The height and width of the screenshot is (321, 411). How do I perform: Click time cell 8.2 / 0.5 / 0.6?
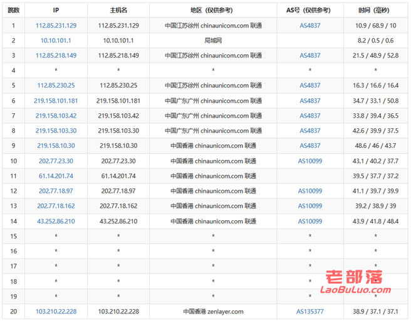376,40
